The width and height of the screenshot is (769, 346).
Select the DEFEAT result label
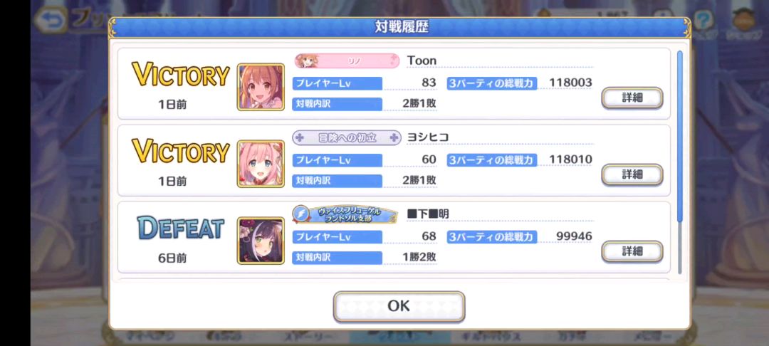pyautogui.click(x=180, y=229)
